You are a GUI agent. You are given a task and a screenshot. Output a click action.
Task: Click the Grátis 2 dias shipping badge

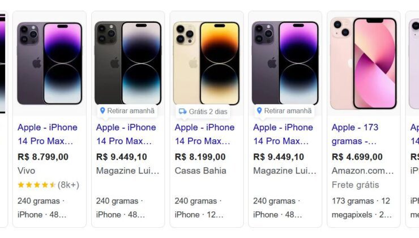[203, 112]
